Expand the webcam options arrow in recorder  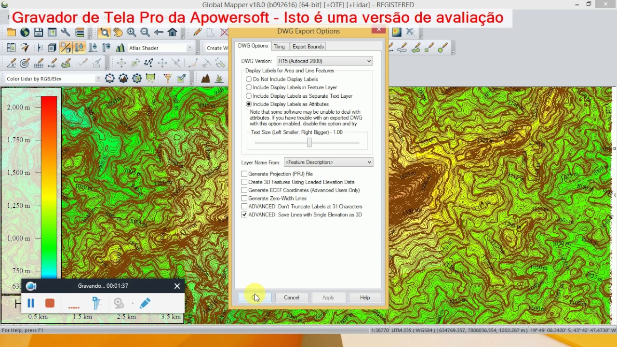[x=133, y=304]
